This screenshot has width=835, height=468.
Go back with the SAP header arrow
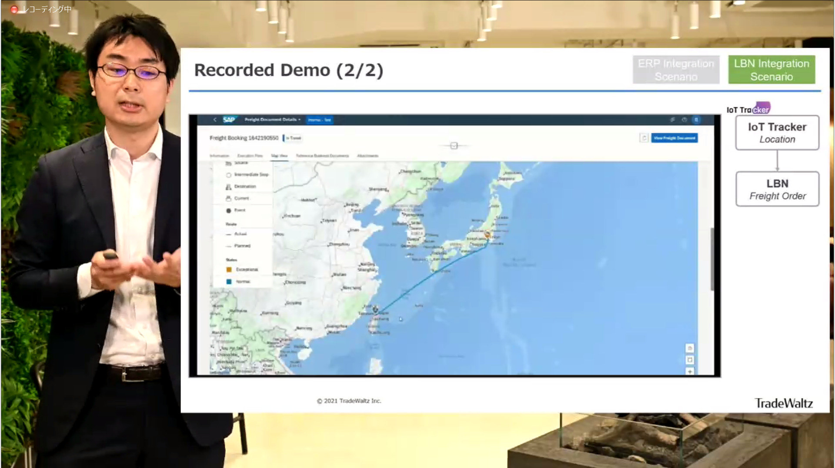pyautogui.click(x=215, y=119)
